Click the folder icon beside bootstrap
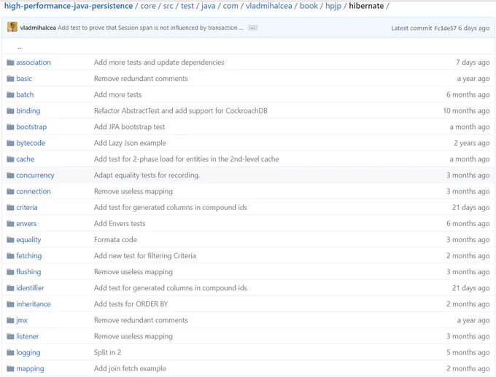 click(x=10, y=127)
